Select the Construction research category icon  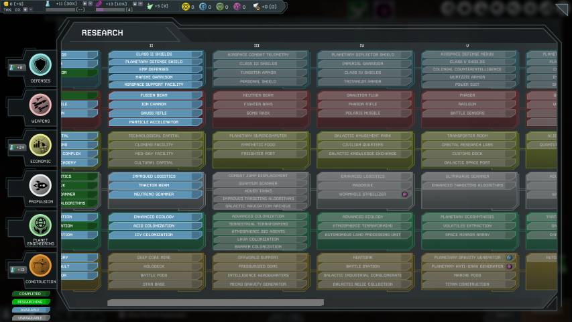40,266
